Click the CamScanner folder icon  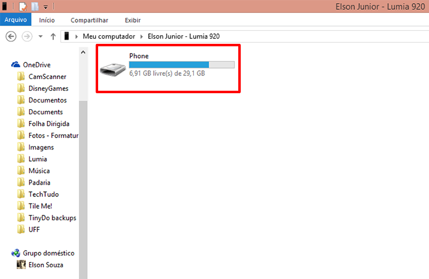click(x=21, y=77)
